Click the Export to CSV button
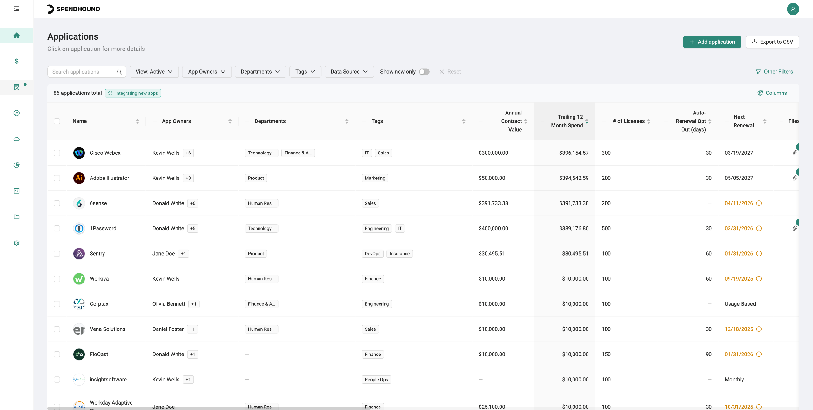This screenshot has width=813, height=410. click(x=772, y=42)
